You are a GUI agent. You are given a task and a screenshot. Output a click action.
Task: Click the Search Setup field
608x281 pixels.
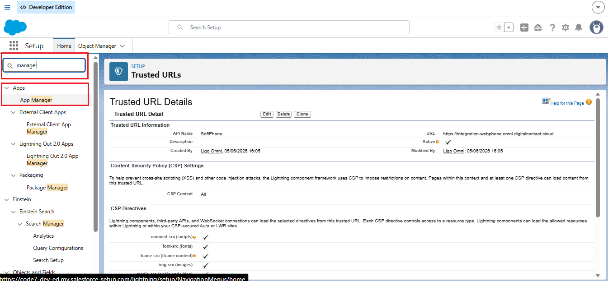coord(289,28)
